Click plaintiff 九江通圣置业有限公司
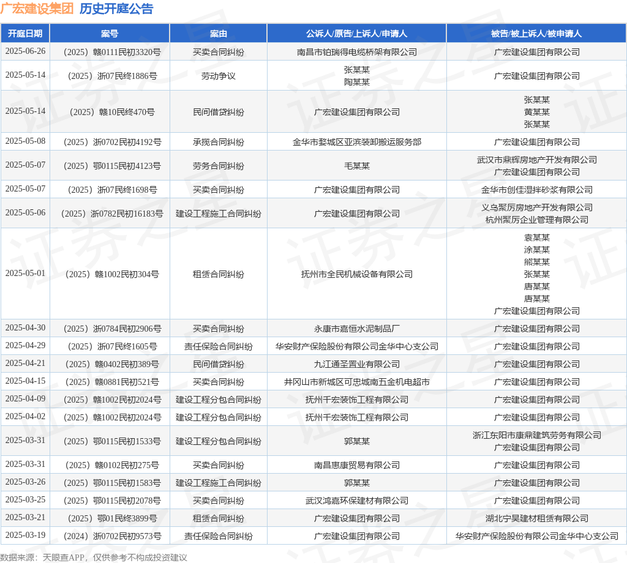Screen dimensions: 627x563 point(357,364)
